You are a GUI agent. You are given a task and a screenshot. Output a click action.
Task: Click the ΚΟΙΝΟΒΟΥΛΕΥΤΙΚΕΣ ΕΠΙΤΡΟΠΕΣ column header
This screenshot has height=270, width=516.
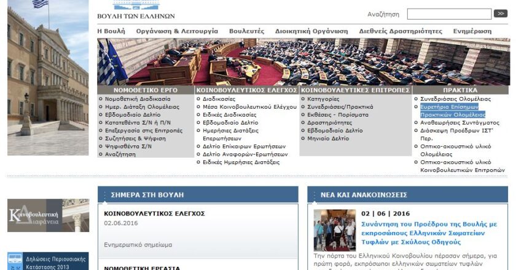(356, 90)
